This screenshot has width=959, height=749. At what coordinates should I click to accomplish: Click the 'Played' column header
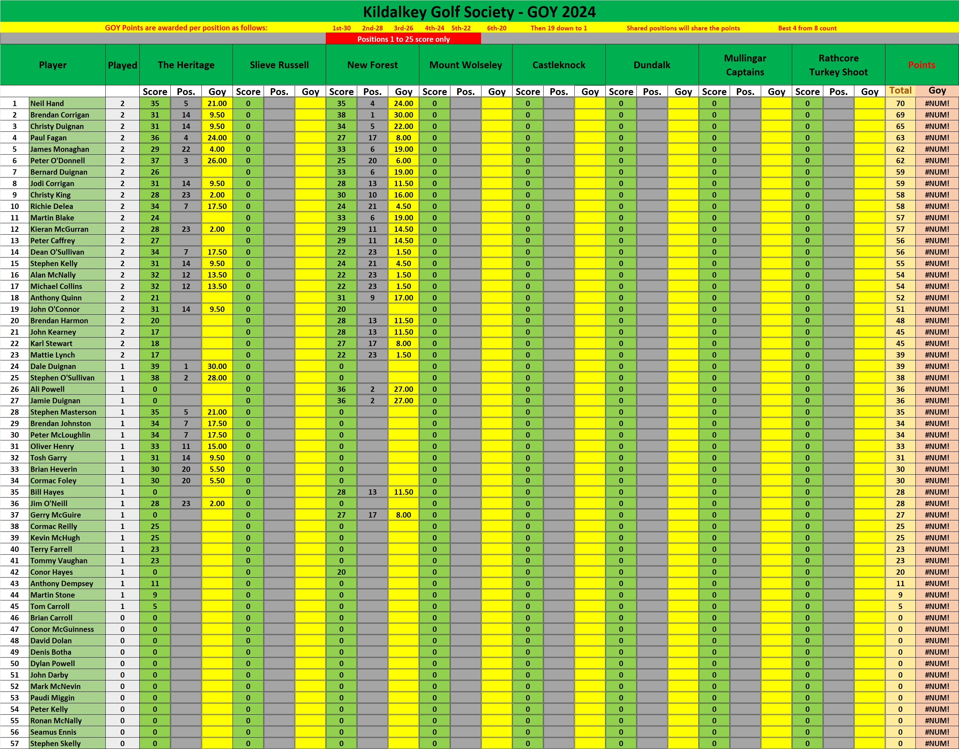coord(123,65)
